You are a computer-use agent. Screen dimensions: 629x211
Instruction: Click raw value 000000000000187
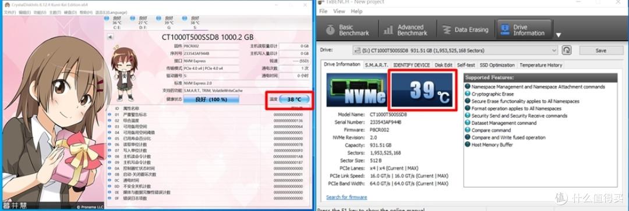tap(288, 163)
